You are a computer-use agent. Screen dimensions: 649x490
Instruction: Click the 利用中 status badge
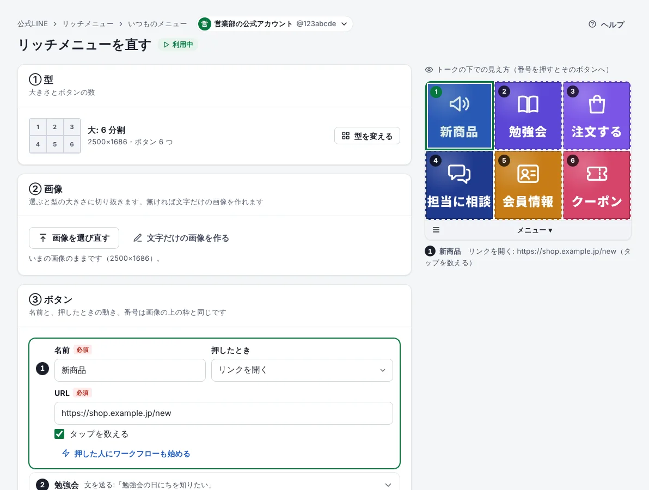[178, 45]
